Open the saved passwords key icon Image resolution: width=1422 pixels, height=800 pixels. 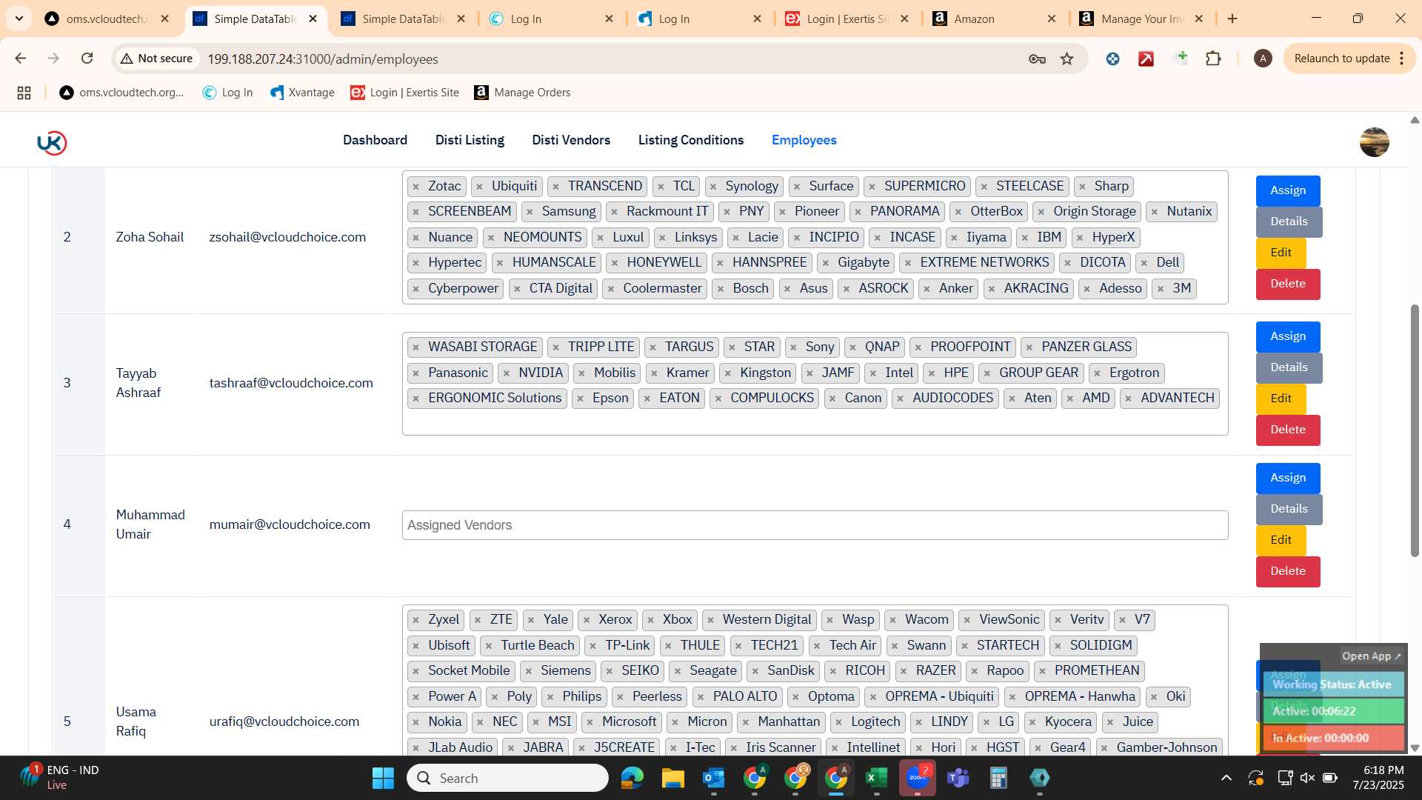coord(1037,59)
